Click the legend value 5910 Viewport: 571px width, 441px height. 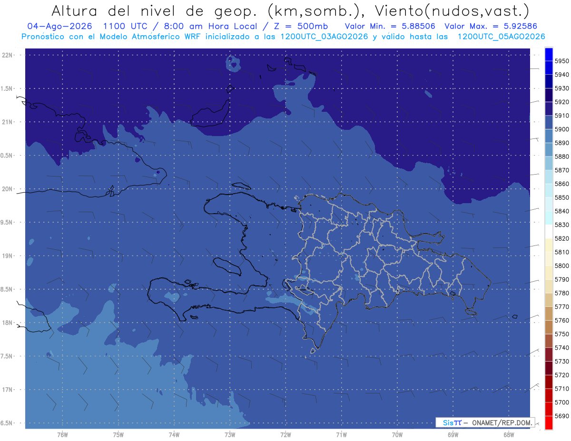(x=561, y=116)
